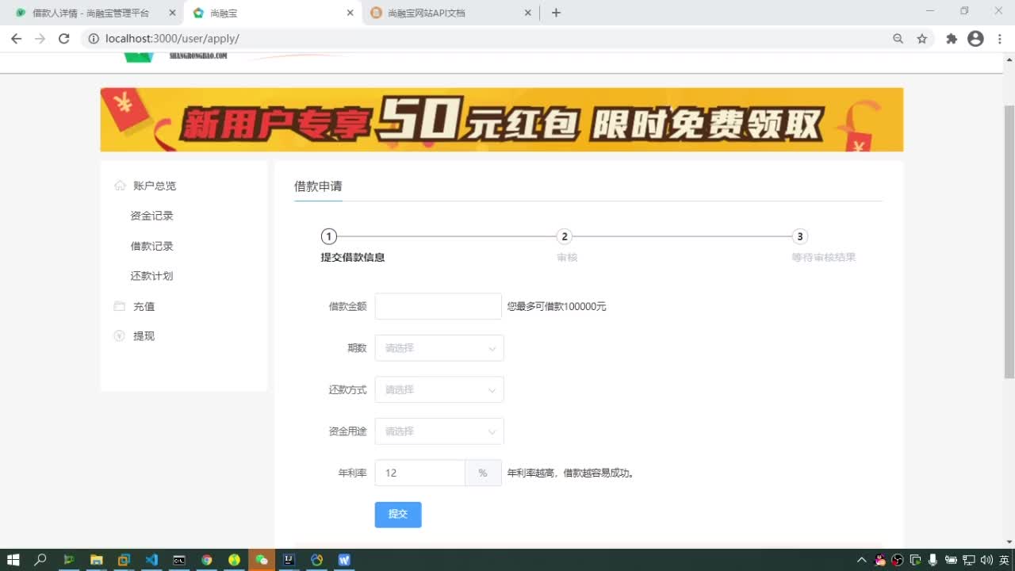Open the Chrome profile menu

(x=975, y=38)
